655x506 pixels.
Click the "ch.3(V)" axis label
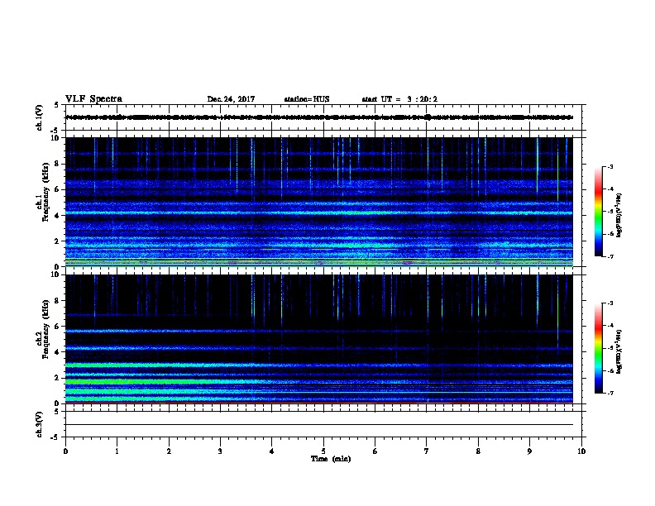click(39, 424)
